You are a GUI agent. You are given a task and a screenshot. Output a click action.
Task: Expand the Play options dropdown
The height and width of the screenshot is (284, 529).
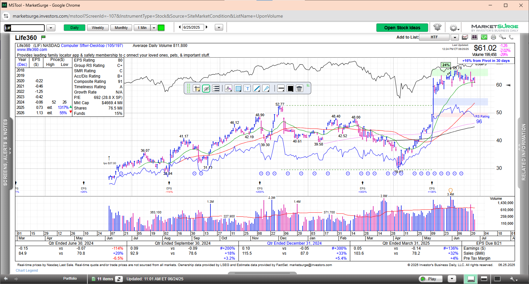coord(452,279)
